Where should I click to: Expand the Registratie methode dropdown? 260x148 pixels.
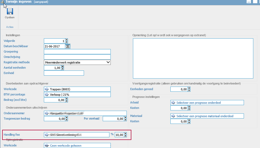[108, 62]
